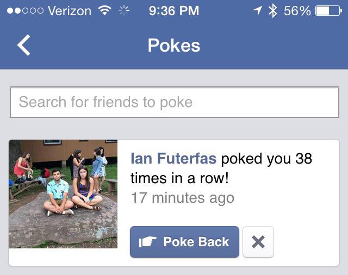Click the Poke Back button

[184, 242]
